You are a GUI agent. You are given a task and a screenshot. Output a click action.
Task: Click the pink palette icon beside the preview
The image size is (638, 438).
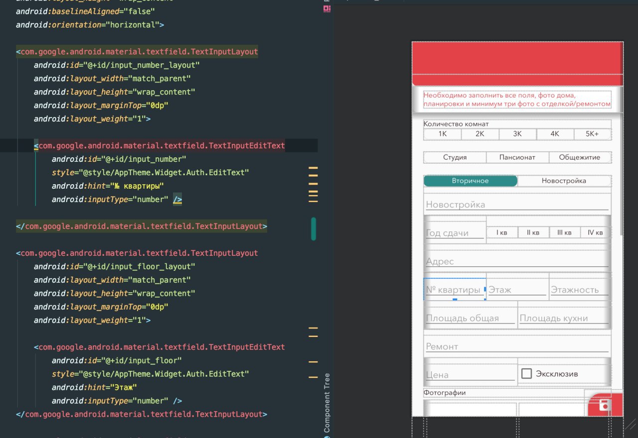pyautogui.click(x=327, y=8)
